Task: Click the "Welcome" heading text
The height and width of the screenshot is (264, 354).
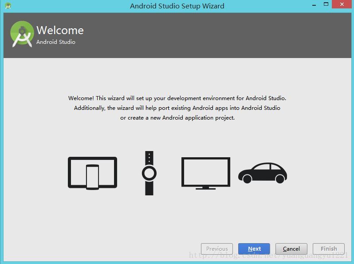Action: [x=60, y=30]
